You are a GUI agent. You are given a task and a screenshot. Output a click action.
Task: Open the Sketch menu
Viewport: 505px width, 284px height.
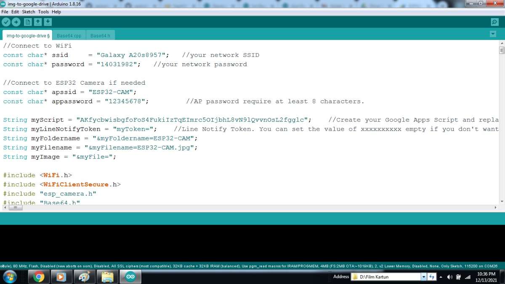(x=29, y=12)
